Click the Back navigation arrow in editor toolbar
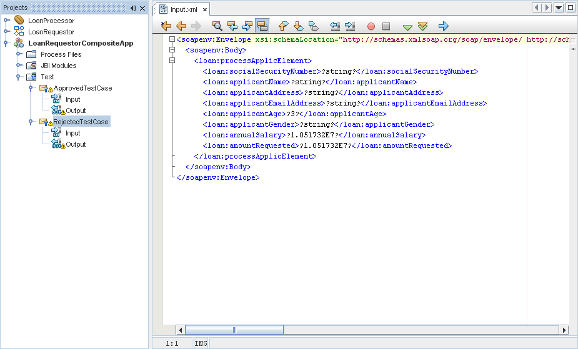578x349 pixels. [181, 26]
